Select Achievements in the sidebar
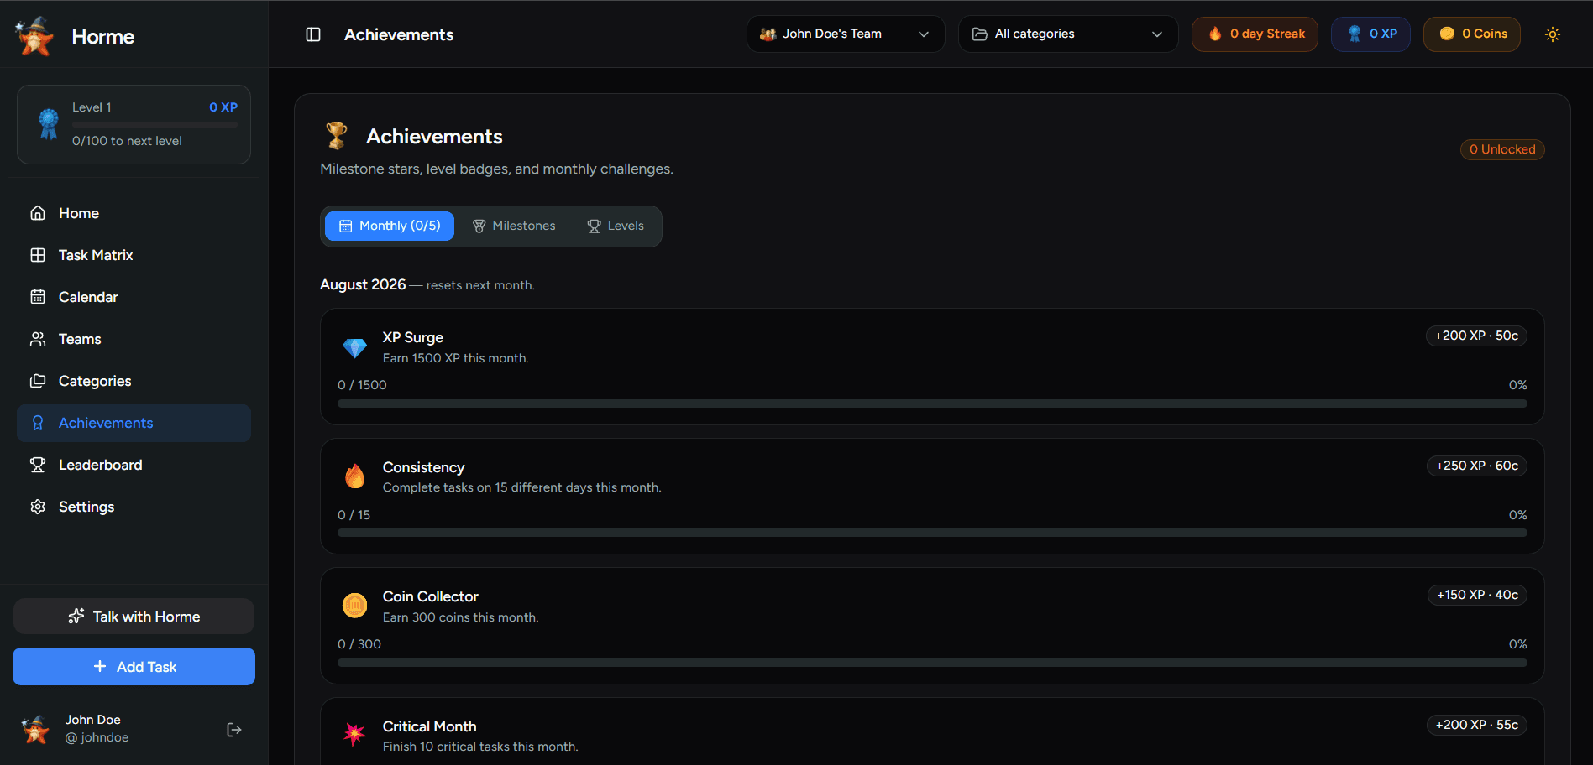The height and width of the screenshot is (765, 1593). click(x=134, y=423)
